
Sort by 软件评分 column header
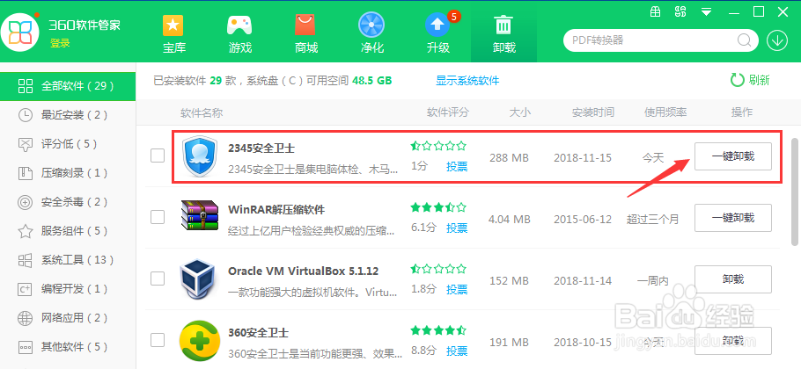(447, 112)
